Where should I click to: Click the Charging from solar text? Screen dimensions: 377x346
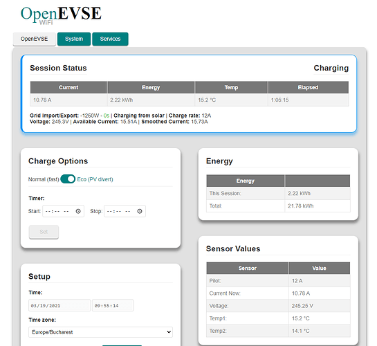click(139, 116)
